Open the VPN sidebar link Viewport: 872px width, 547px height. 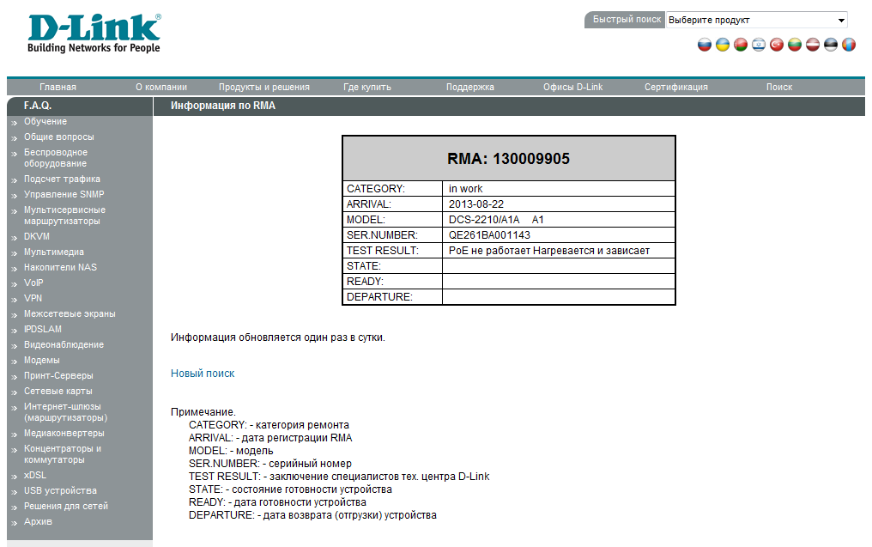pyautogui.click(x=33, y=298)
